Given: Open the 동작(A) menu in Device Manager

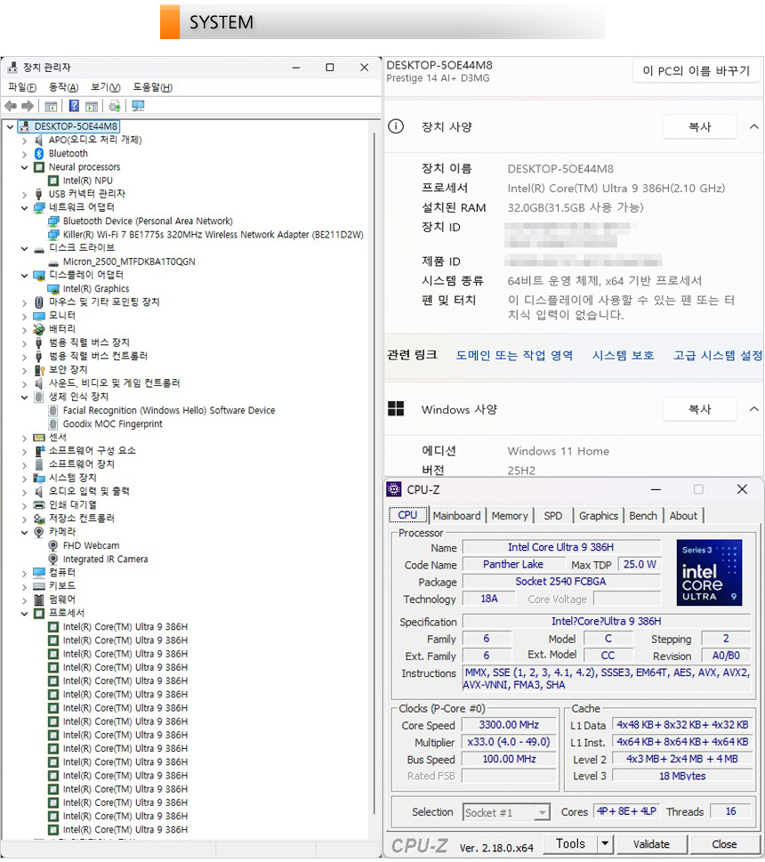Looking at the screenshot, I should 63,87.
